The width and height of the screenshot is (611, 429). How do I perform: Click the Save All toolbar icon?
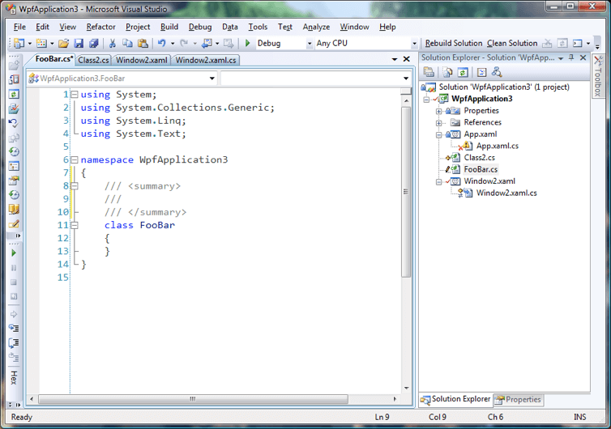93,44
